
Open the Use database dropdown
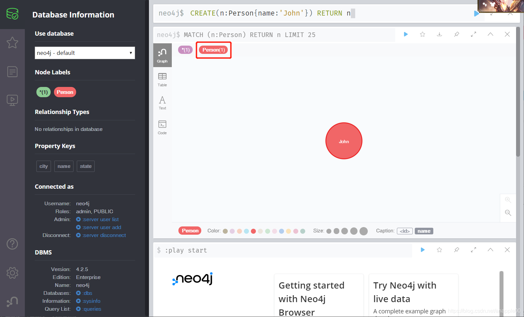coord(85,53)
